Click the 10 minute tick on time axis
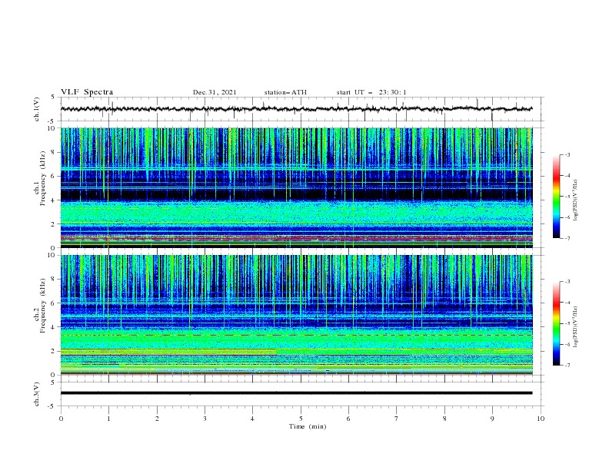 tap(541, 419)
